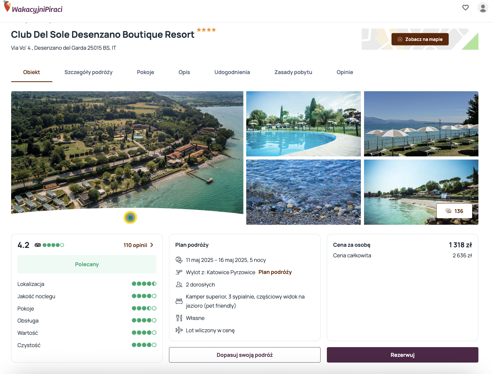Click the Jakość noclegu rating bubbles
The width and height of the screenshot is (493, 374).
[144, 296]
